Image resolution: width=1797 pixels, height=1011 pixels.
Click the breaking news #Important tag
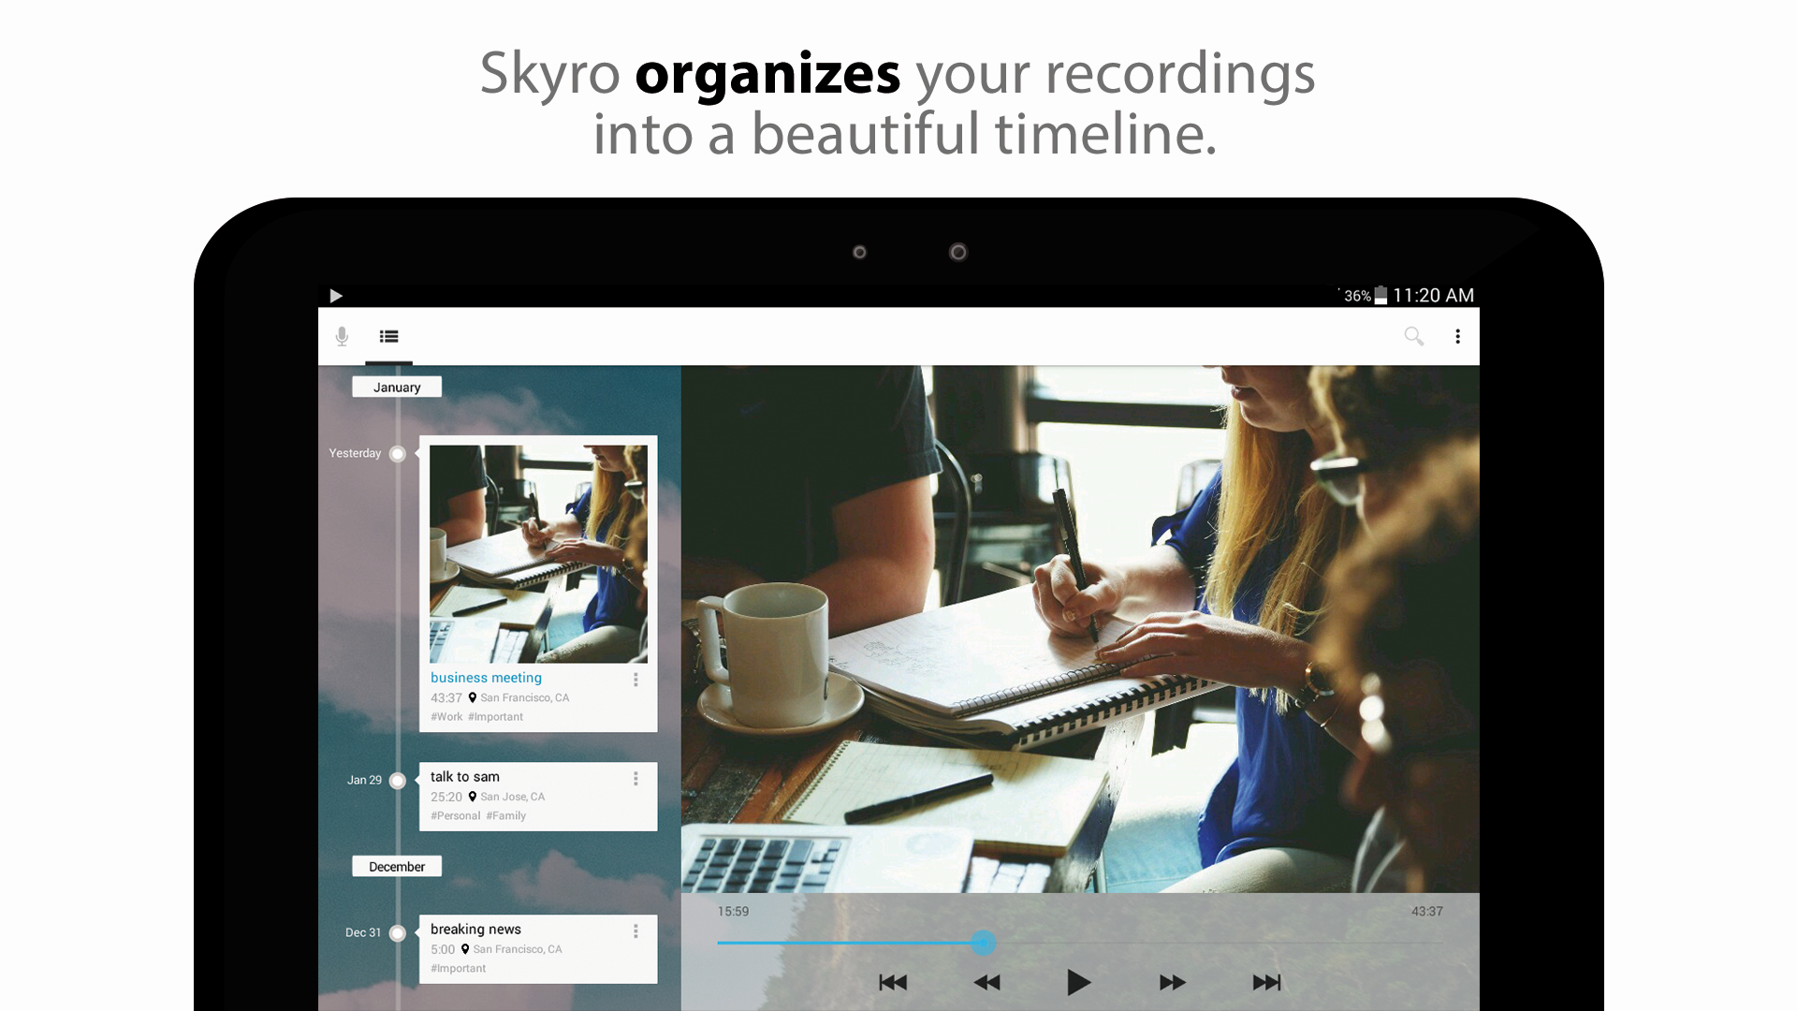pos(458,969)
